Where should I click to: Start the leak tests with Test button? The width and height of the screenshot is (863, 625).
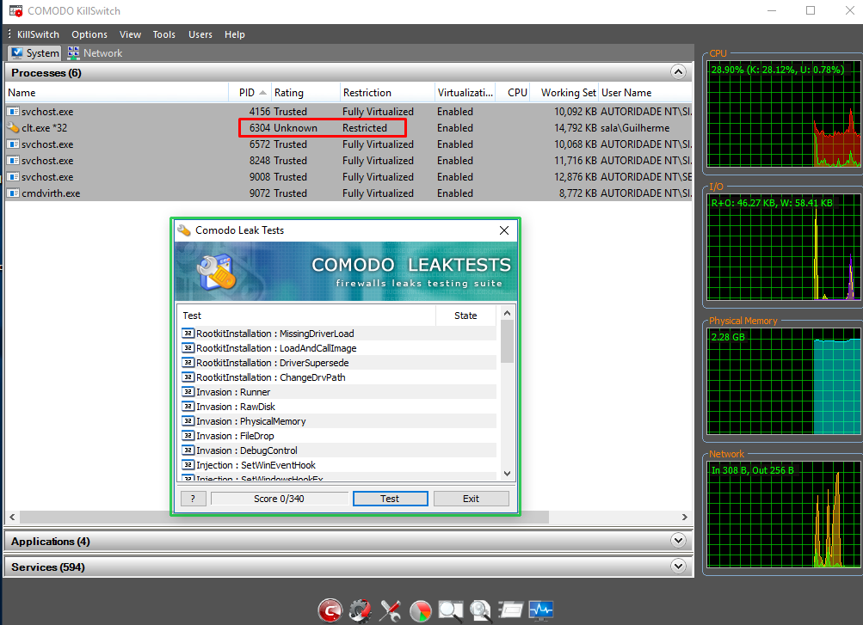click(x=391, y=499)
